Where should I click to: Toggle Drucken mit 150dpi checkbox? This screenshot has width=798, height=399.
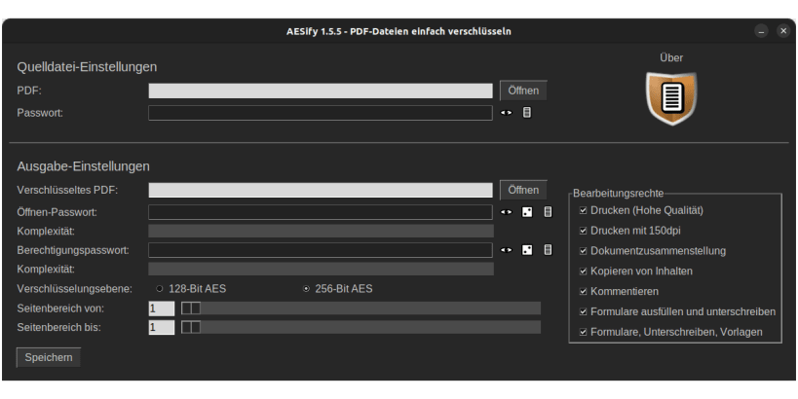pyautogui.click(x=584, y=231)
